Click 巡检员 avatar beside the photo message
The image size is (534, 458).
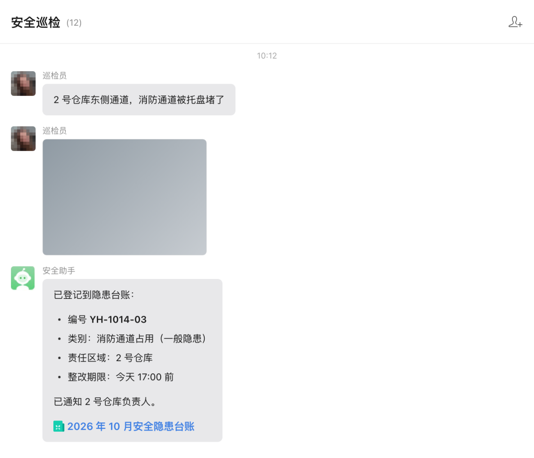click(23, 138)
